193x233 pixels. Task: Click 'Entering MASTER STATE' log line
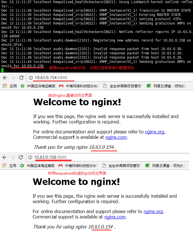pyautogui.click(x=91, y=15)
